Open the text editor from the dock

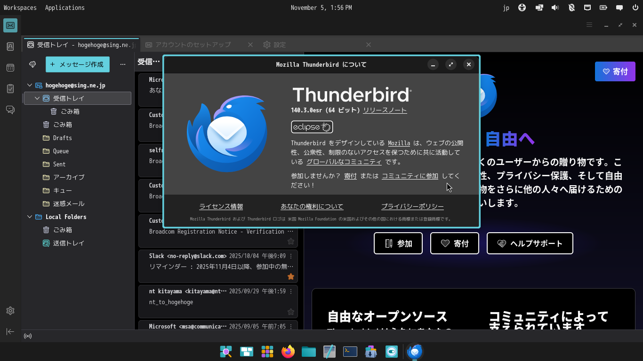click(330, 352)
